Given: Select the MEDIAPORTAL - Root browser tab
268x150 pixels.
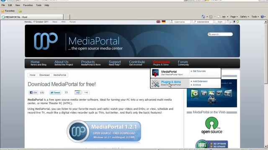Looking at the screenshot, I should pos(32,17).
